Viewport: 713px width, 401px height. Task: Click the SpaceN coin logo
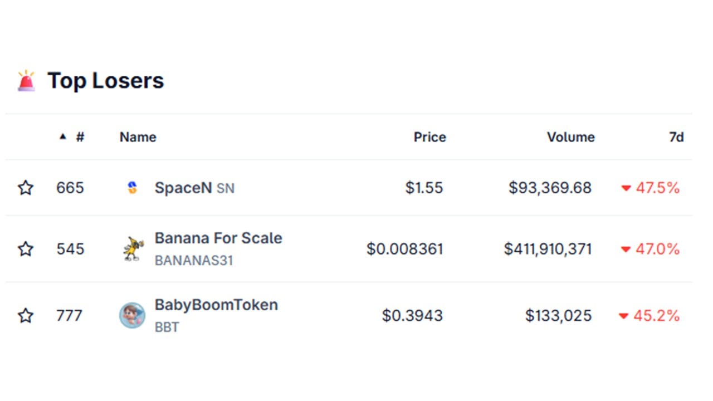click(132, 188)
